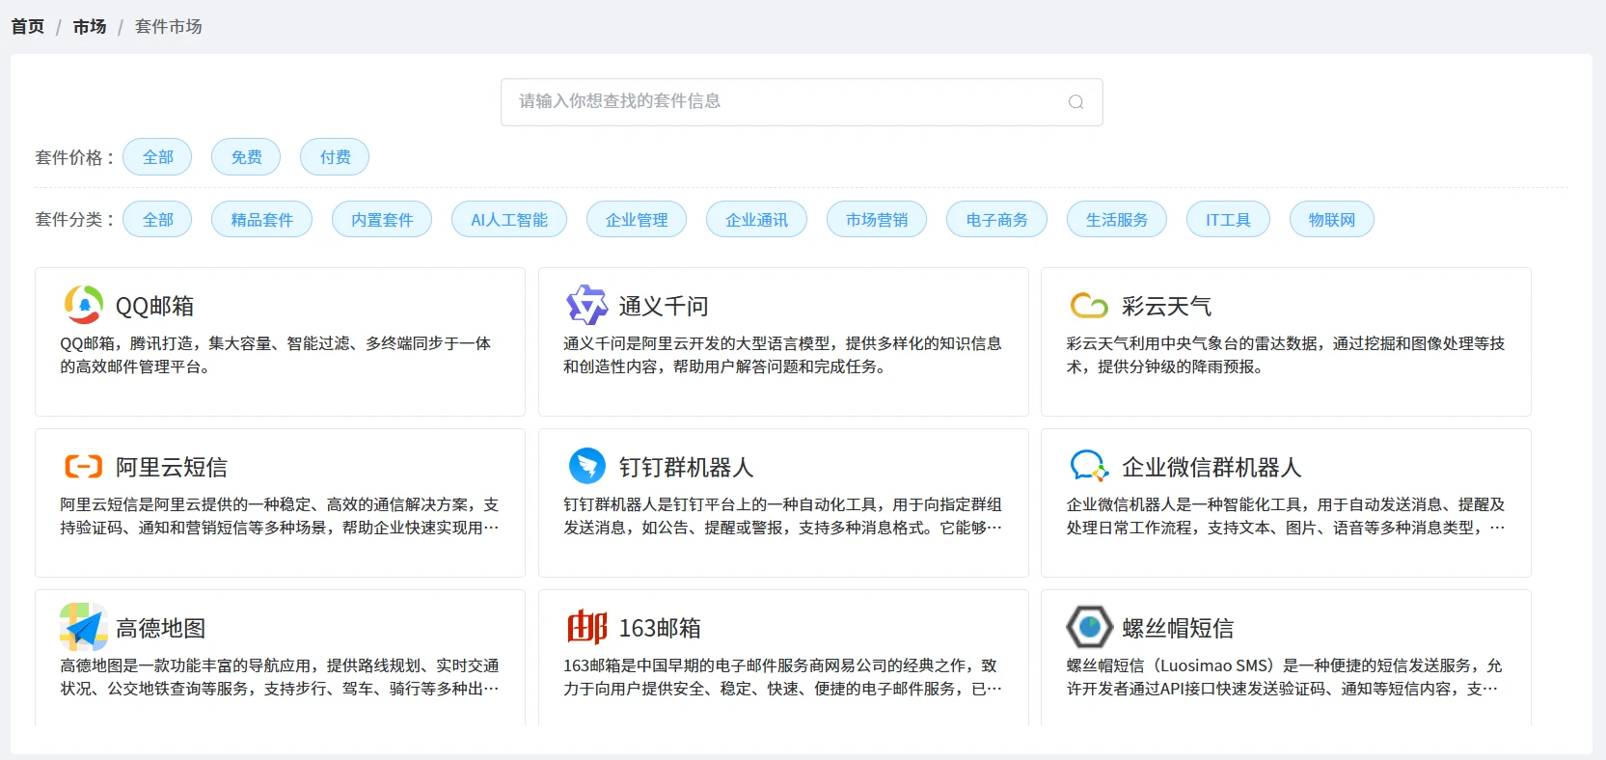This screenshot has height=760, width=1606.
Task: Click the 彩云天气 cloud icon
Action: pyautogui.click(x=1089, y=306)
